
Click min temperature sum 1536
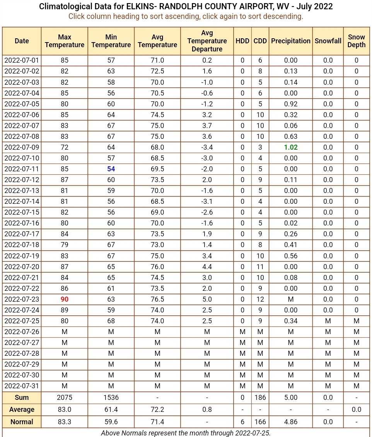click(x=111, y=398)
